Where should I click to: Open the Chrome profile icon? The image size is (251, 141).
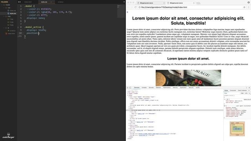(249, 2)
